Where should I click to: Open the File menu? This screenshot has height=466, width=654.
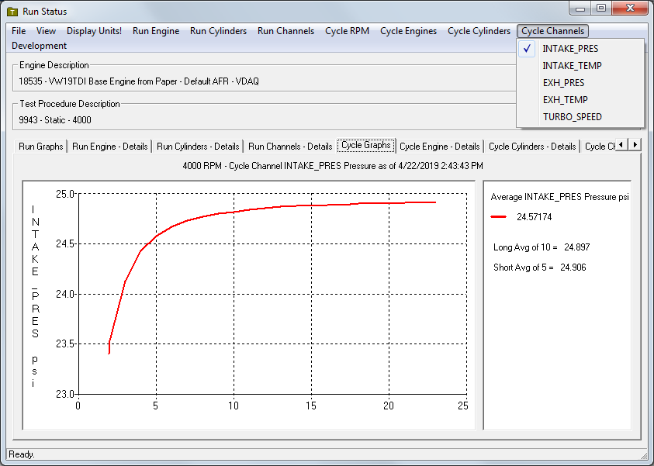point(19,31)
